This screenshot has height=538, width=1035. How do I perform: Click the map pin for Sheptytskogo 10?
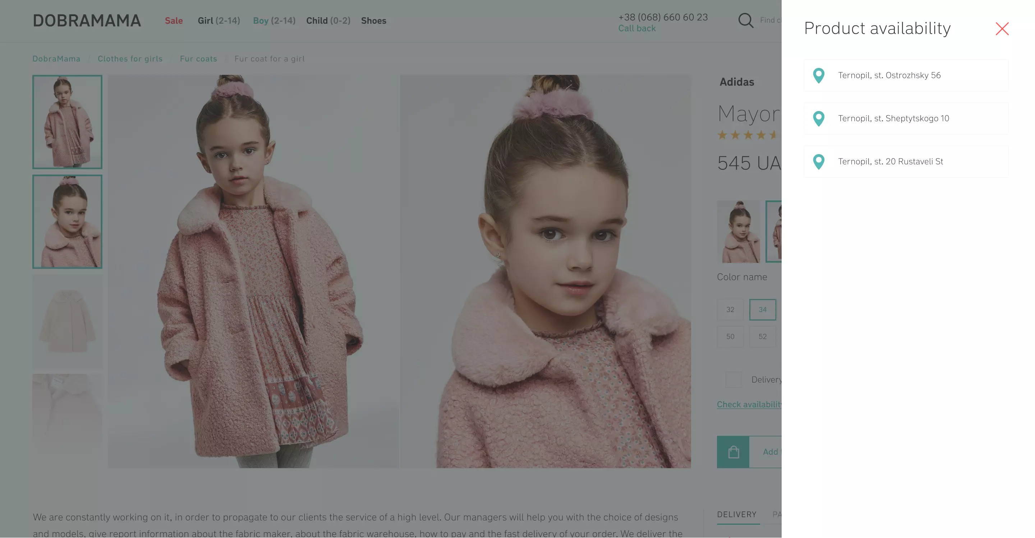[818, 119]
